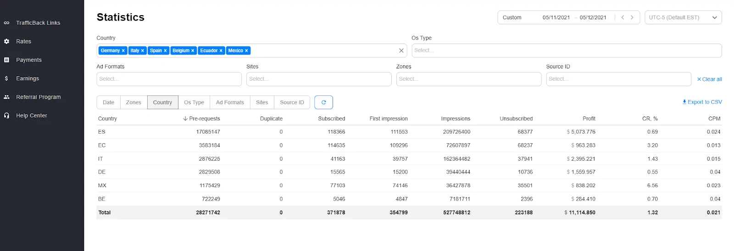
Task: Click the Help Center headset icon
Action: tap(6, 116)
